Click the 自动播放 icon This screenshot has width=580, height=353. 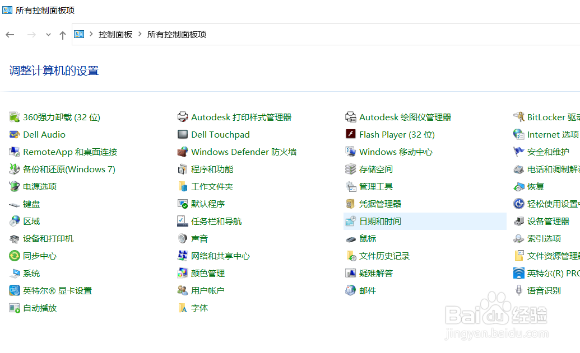[15, 308]
